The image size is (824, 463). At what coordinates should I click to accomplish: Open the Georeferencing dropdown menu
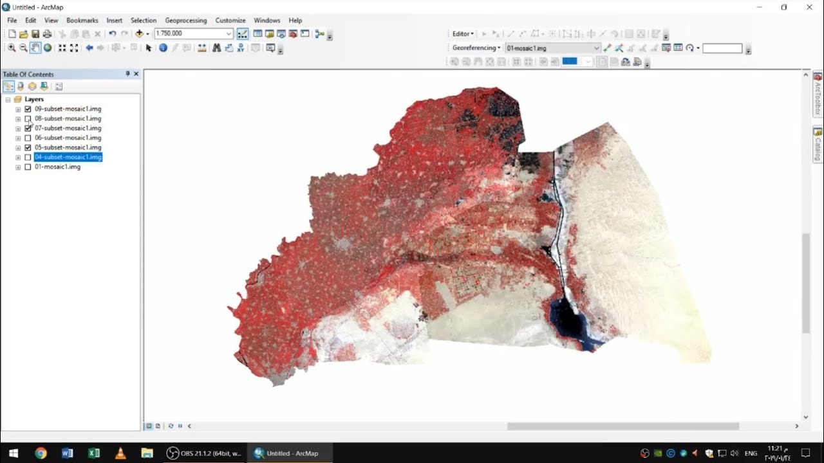pyautogui.click(x=476, y=48)
